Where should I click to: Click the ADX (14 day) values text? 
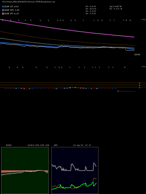point(82,145)
